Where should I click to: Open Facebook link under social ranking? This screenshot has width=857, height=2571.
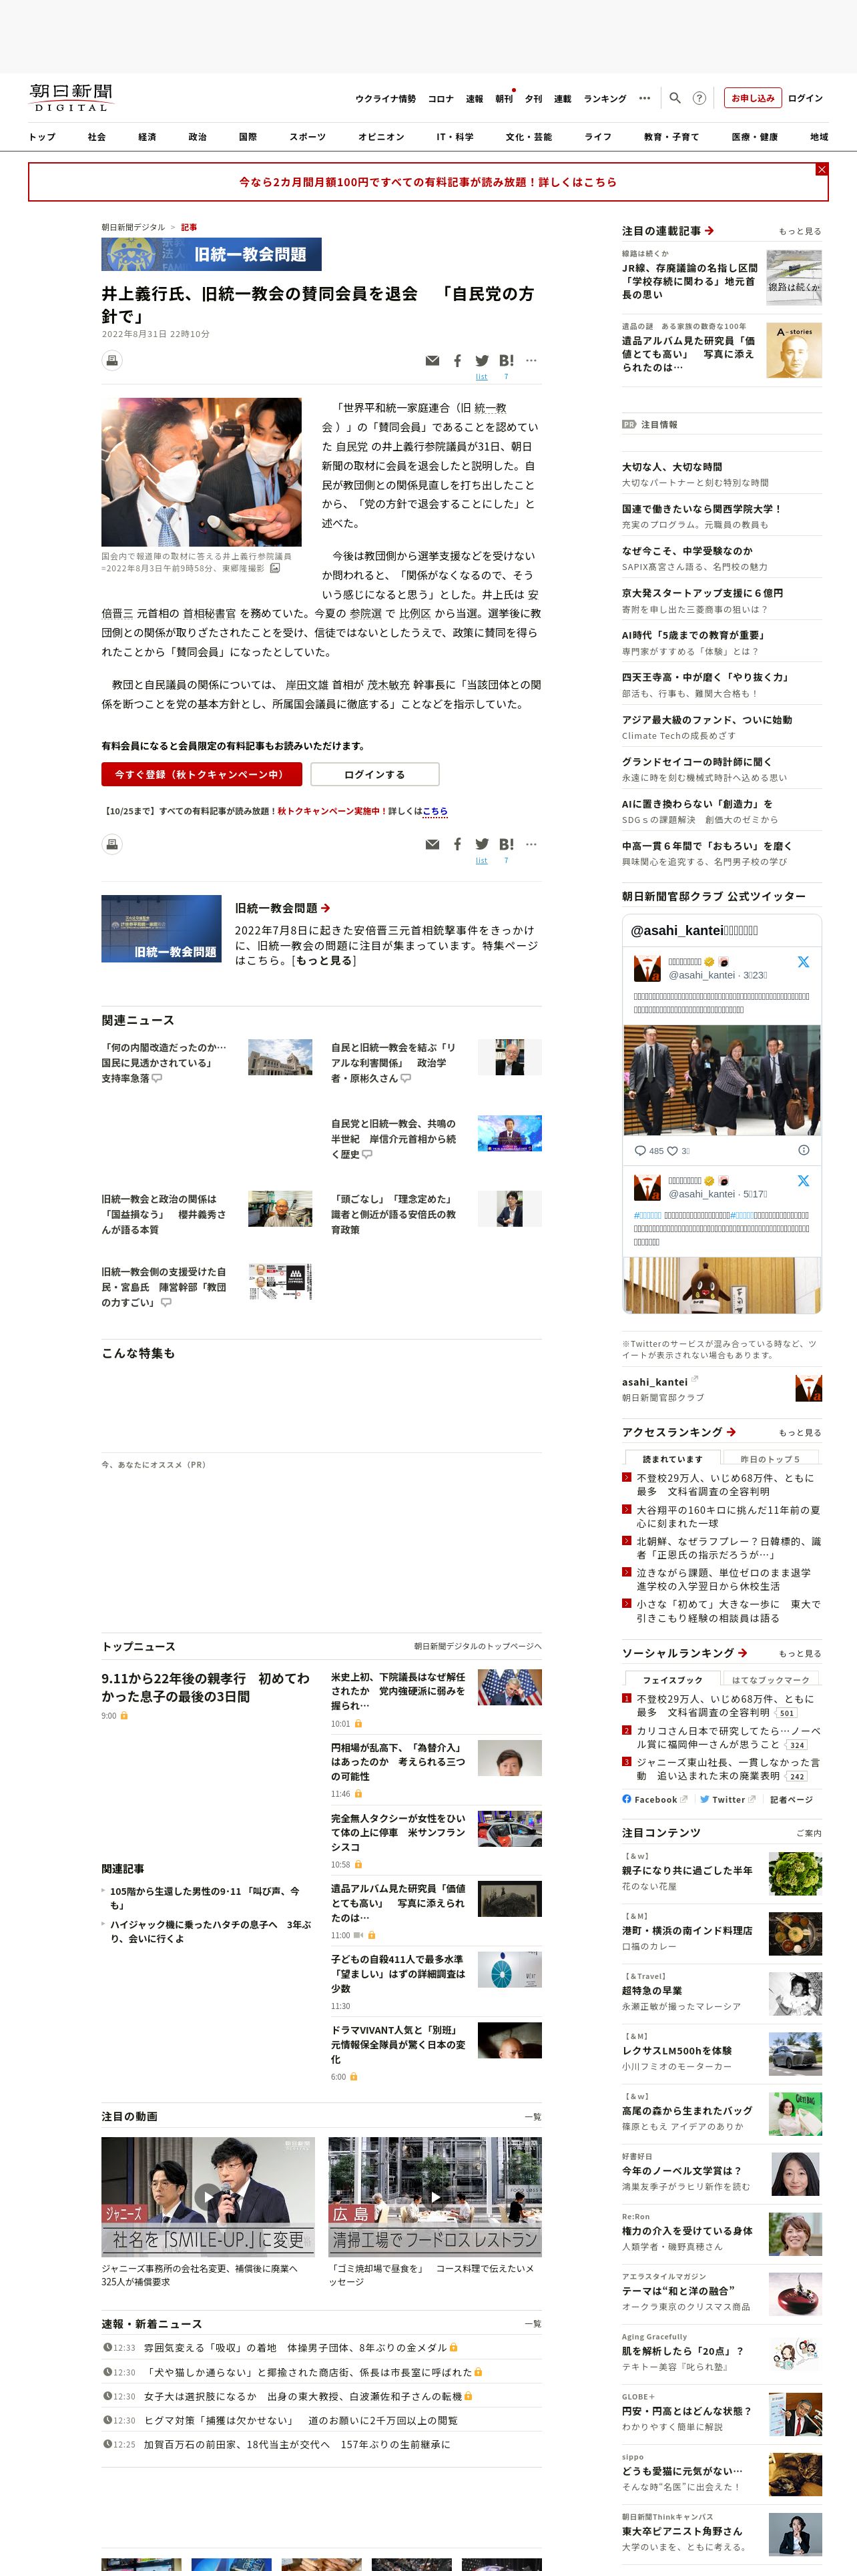pyautogui.click(x=655, y=1799)
